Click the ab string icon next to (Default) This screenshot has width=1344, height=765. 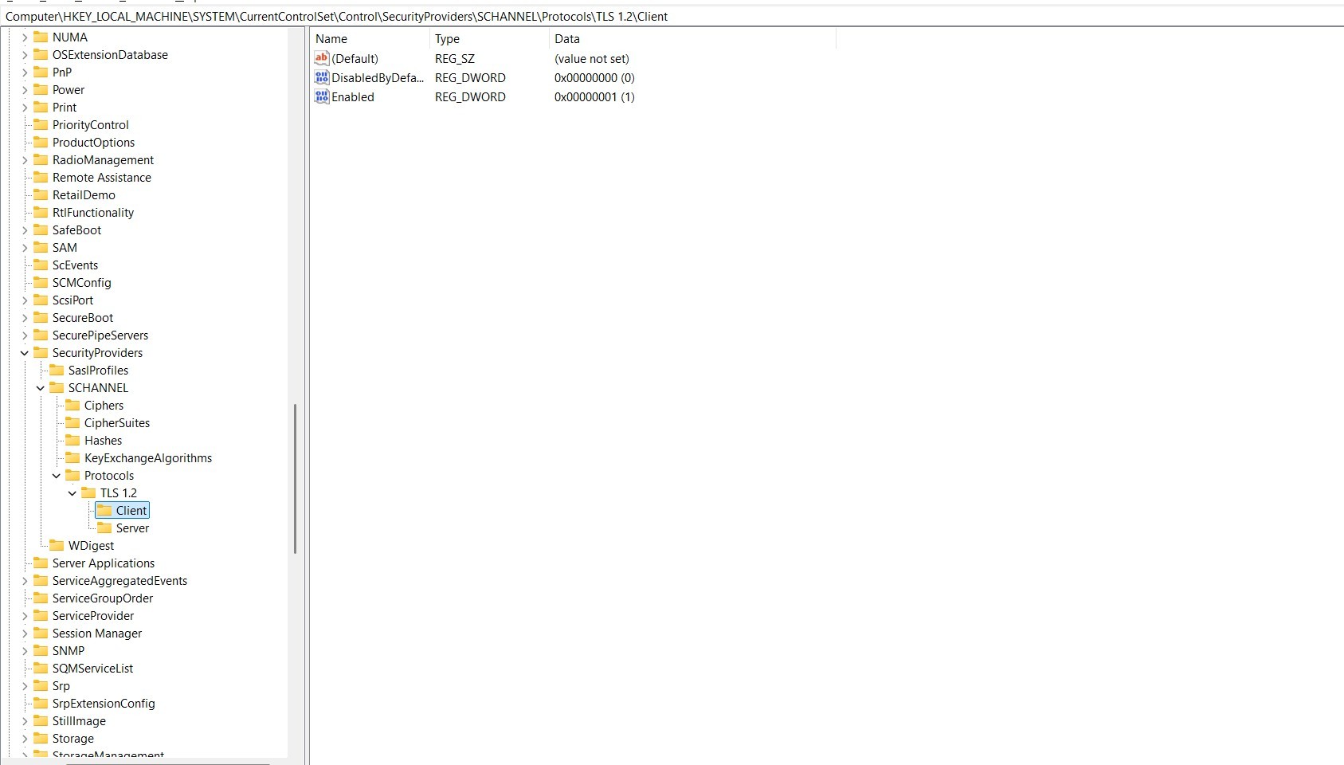[x=321, y=58]
